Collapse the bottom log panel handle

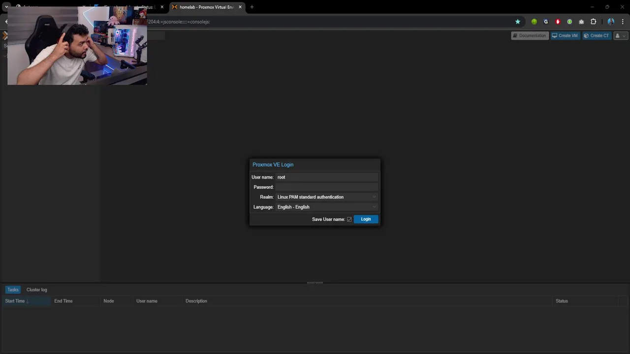(x=315, y=283)
